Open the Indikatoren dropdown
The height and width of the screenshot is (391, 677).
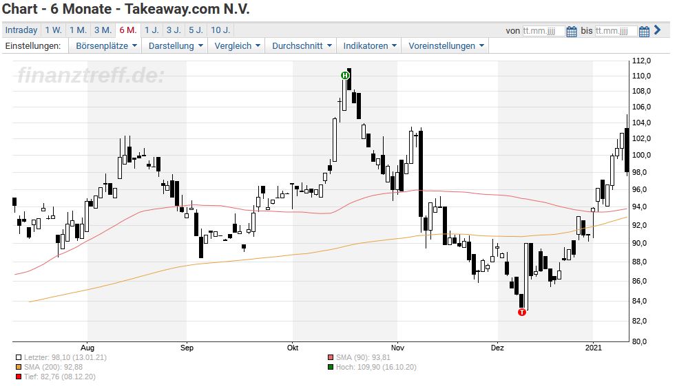pos(370,45)
